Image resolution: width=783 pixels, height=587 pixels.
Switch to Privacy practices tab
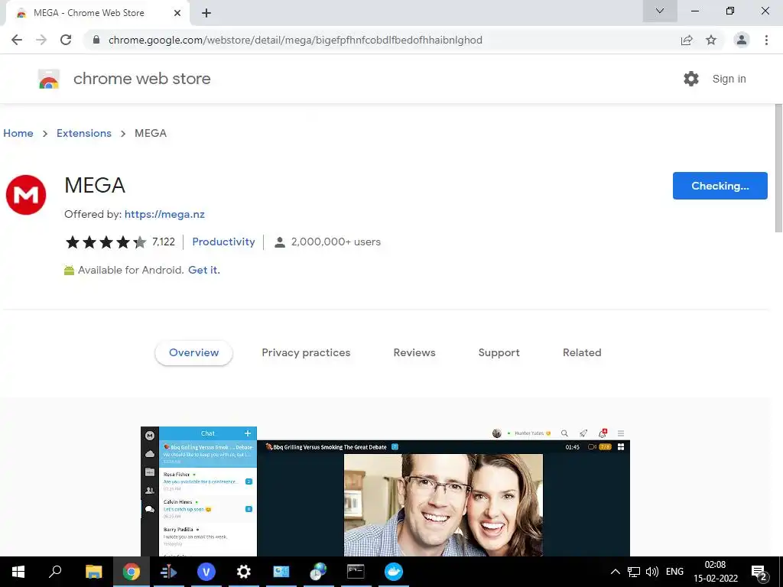click(306, 352)
